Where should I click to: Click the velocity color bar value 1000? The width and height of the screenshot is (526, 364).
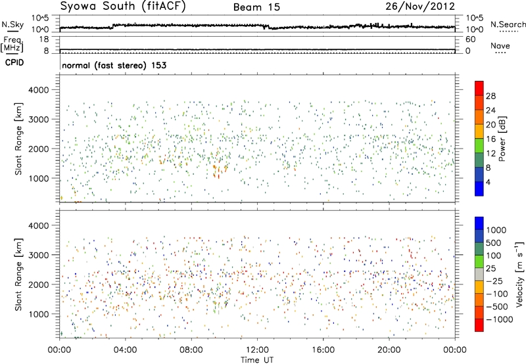(x=496, y=230)
